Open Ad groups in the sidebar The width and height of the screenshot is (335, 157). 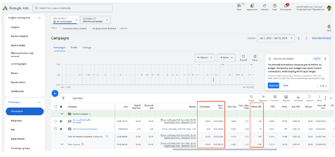tap(16, 121)
